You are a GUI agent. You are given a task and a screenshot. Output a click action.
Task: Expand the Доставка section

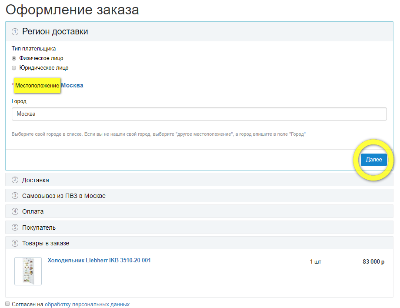(x=199, y=180)
